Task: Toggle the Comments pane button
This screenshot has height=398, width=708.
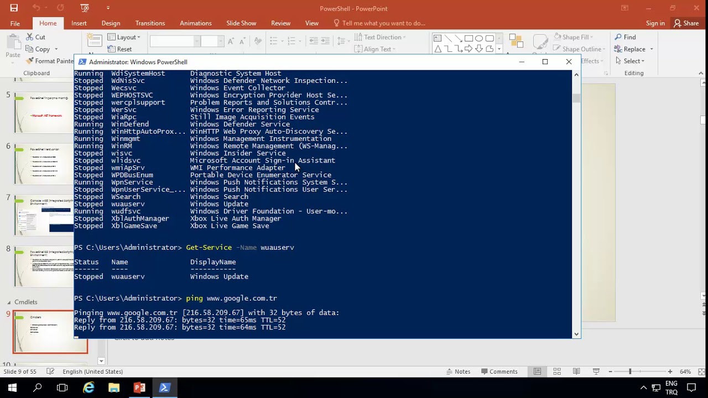Action: click(499, 371)
